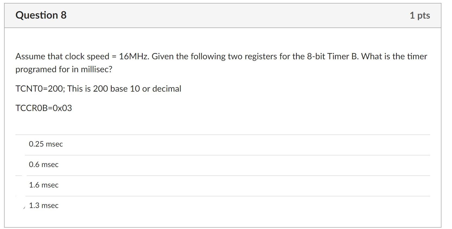Select the 0.25 msec answer option
The height and width of the screenshot is (229, 452).
pyautogui.click(x=46, y=144)
